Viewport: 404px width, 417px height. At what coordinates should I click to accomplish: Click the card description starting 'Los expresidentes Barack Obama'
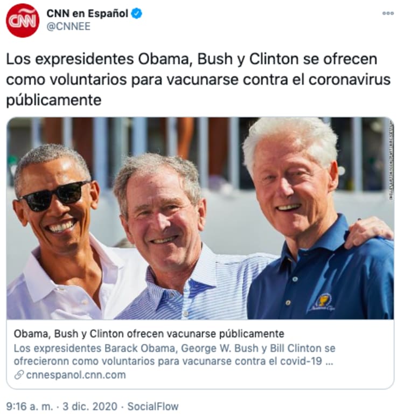[175, 355]
